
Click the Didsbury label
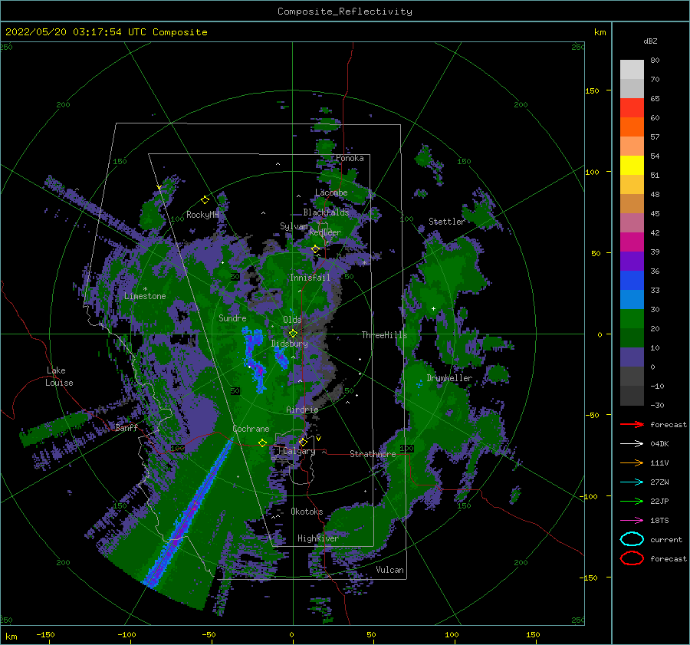(x=289, y=344)
